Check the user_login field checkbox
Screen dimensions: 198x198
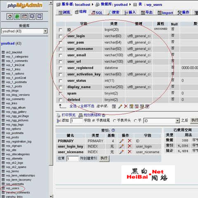pyautogui.click(x=60, y=36)
